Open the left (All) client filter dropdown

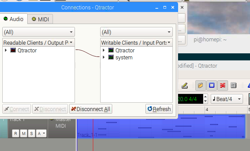coord(39,32)
